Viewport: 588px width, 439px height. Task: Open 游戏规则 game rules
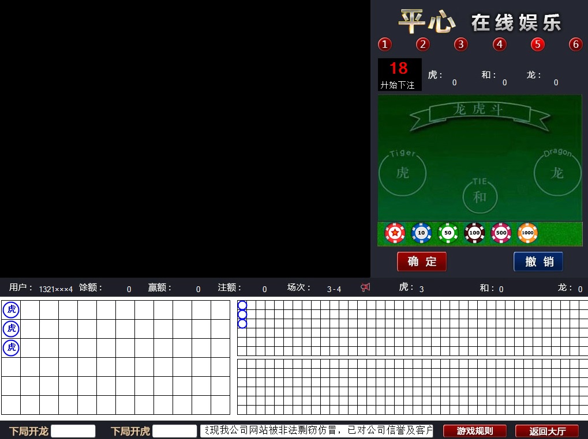coord(474,431)
